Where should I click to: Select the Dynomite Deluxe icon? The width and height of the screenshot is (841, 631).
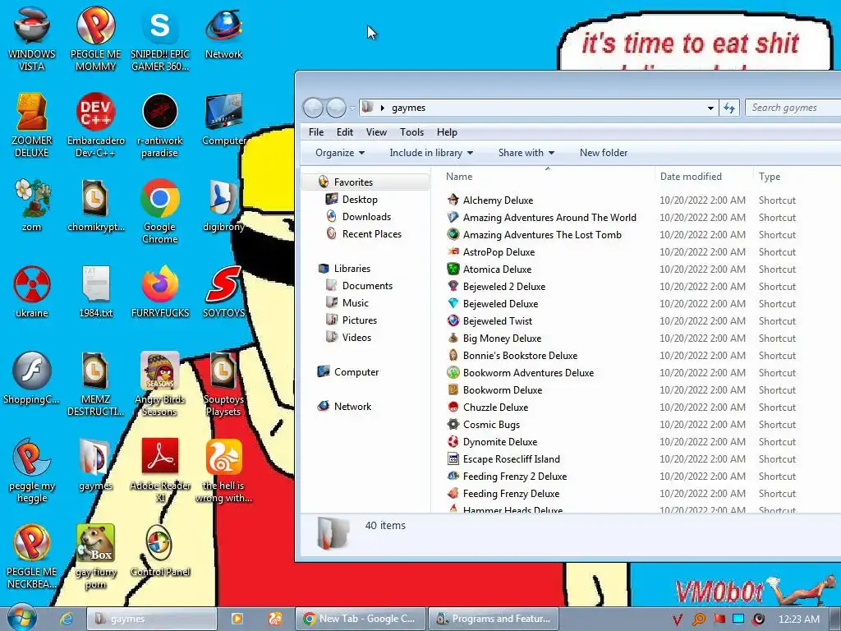pos(453,441)
